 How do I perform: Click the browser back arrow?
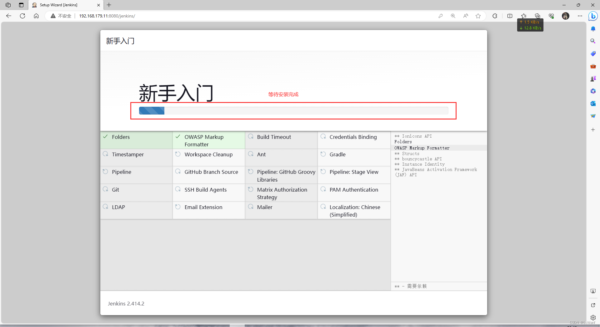coord(9,16)
